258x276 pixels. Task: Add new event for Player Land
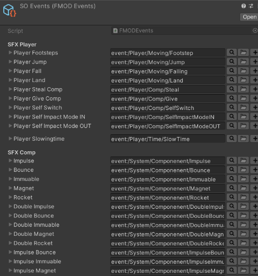[x=255, y=80]
